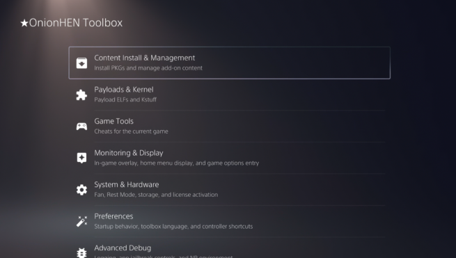
Task: Click 'Startup behavior, toolbox language' description
Action: pos(173,226)
